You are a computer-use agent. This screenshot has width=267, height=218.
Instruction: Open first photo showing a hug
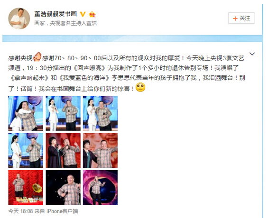point(26,113)
